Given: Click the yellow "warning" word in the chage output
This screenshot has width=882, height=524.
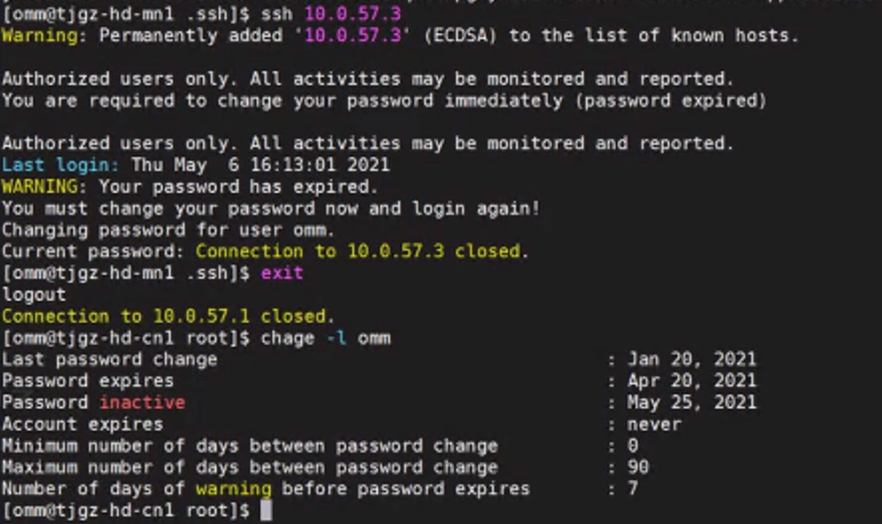Looking at the screenshot, I should click(233, 489).
